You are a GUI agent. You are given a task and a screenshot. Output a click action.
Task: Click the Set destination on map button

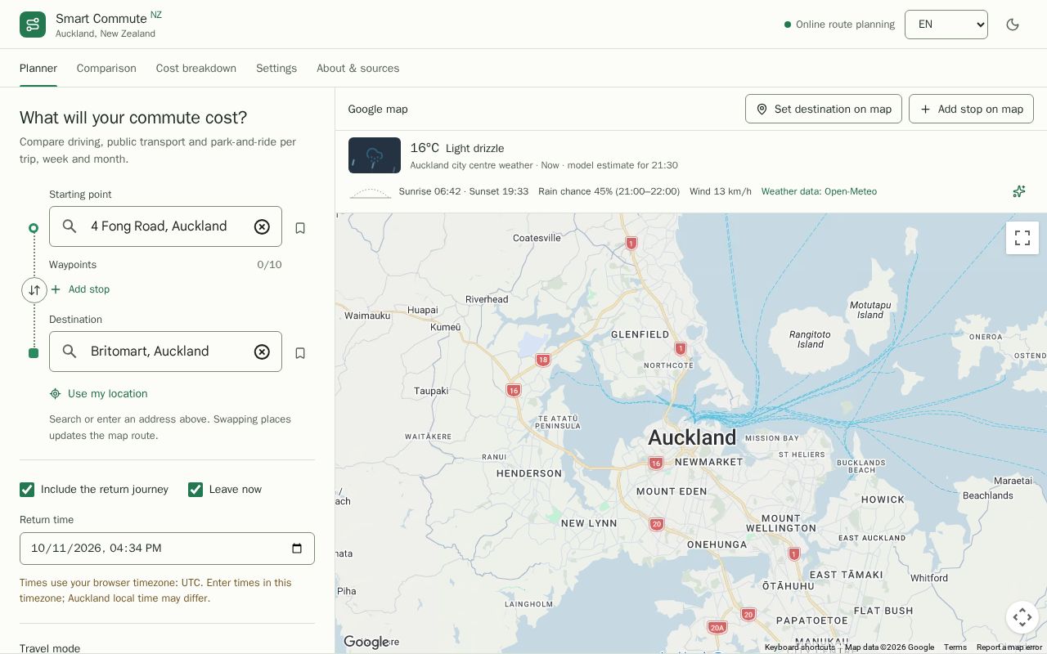(824, 109)
